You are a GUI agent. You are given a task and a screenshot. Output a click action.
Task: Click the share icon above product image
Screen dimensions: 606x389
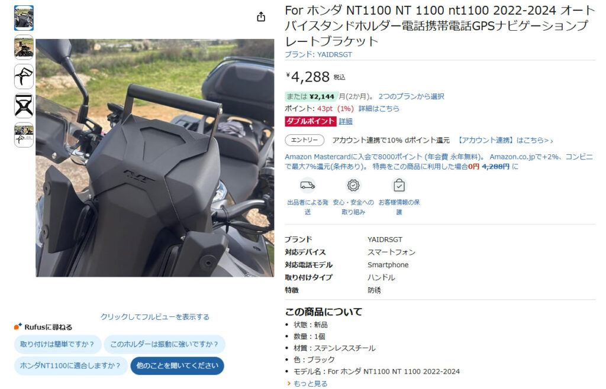coord(261,17)
